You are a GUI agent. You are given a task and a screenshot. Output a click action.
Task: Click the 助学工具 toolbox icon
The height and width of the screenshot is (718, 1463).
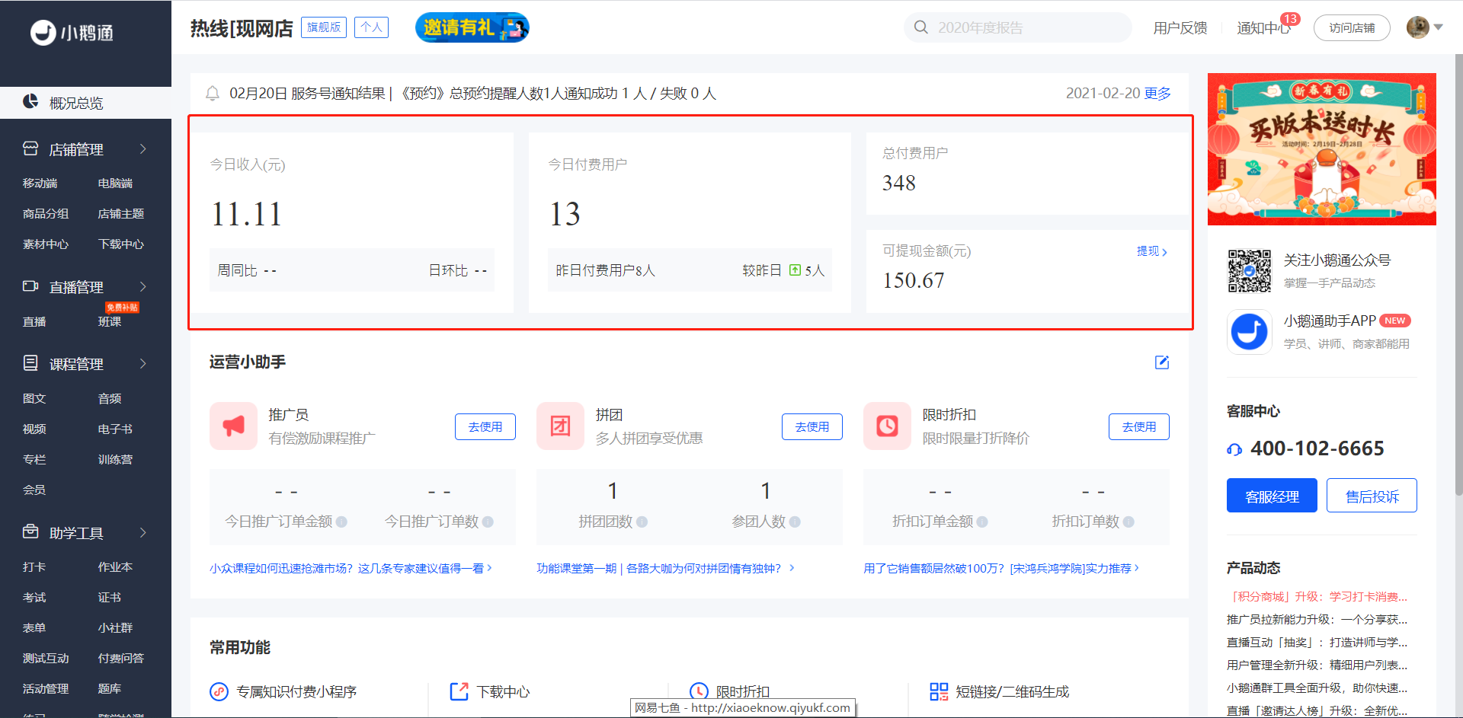click(30, 531)
